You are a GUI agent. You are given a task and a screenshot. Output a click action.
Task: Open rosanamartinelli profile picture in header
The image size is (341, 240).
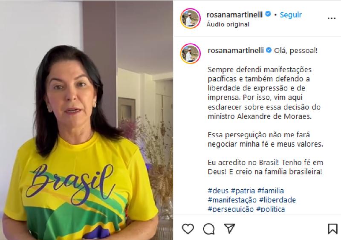(190, 18)
